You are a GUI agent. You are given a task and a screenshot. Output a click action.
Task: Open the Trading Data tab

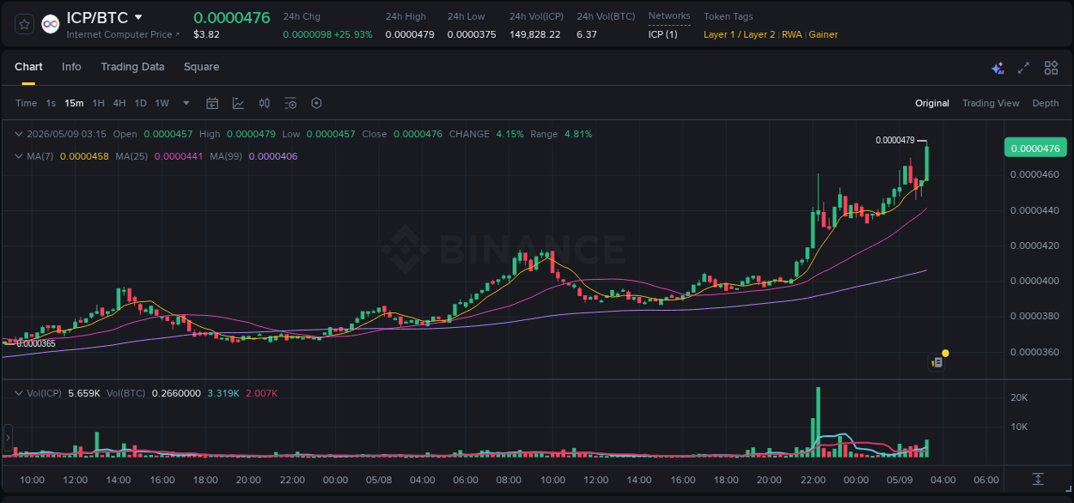coord(132,67)
